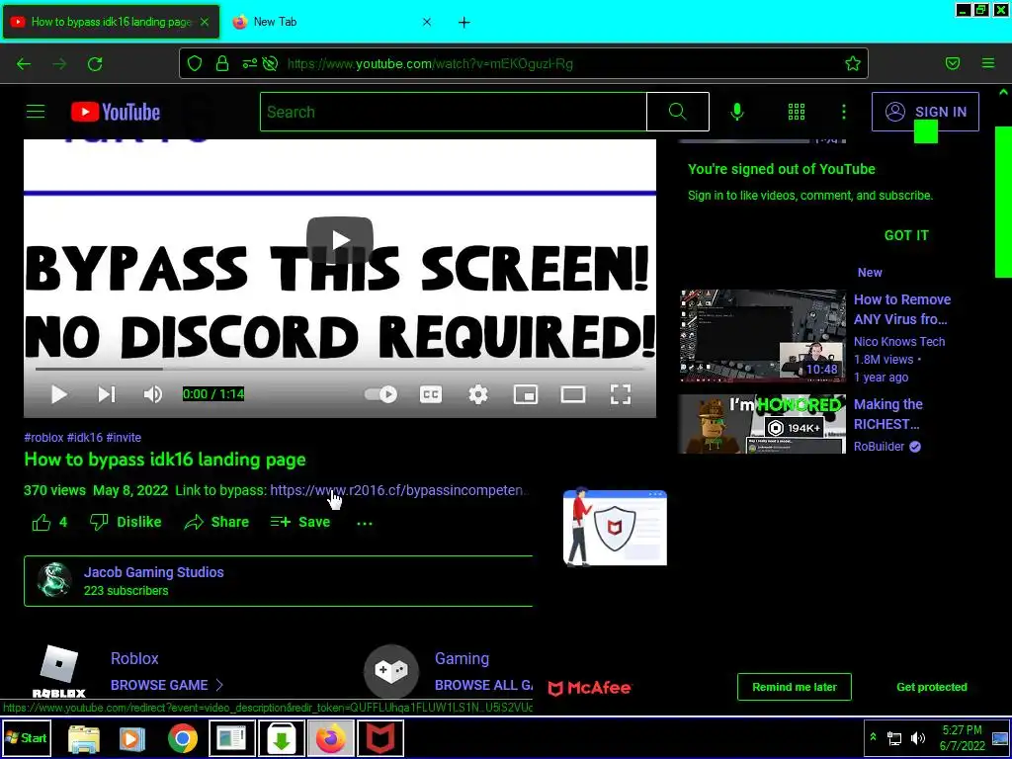This screenshot has height=759, width=1012.
Task: Open the RoBuilder channel name
Action: [x=879, y=447]
